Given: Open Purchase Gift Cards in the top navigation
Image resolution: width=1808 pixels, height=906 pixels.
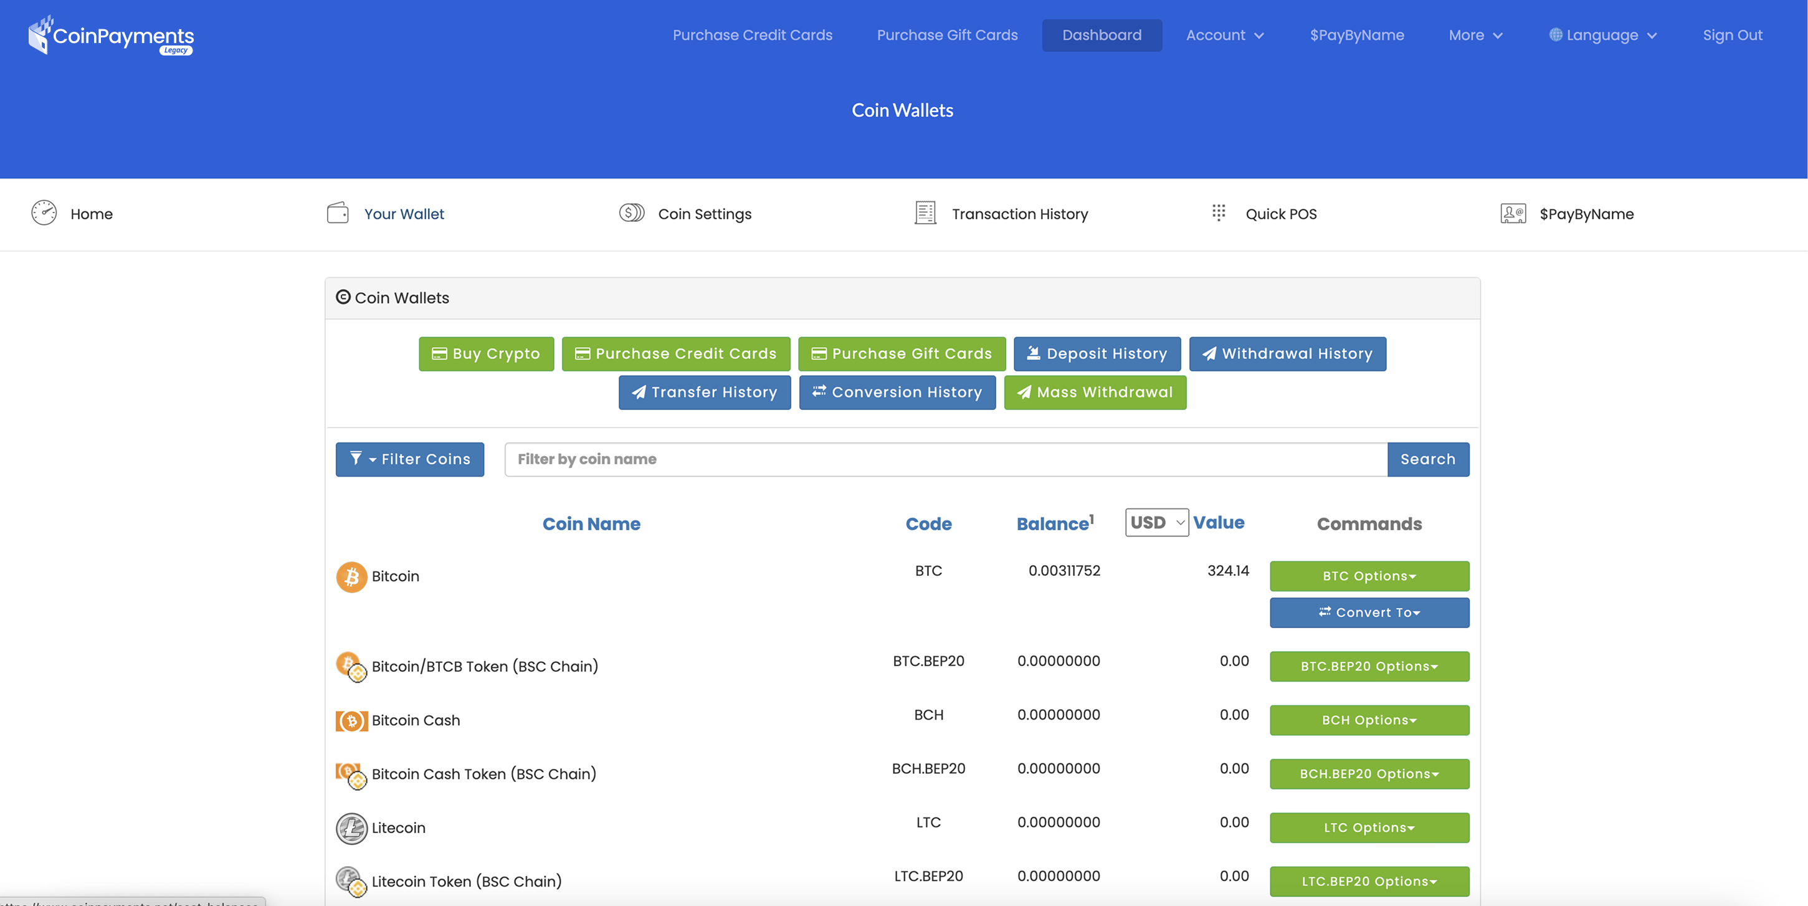Looking at the screenshot, I should pyautogui.click(x=947, y=34).
